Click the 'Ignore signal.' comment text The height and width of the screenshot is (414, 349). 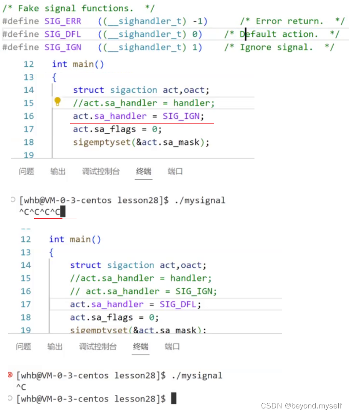pyautogui.click(x=276, y=47)
